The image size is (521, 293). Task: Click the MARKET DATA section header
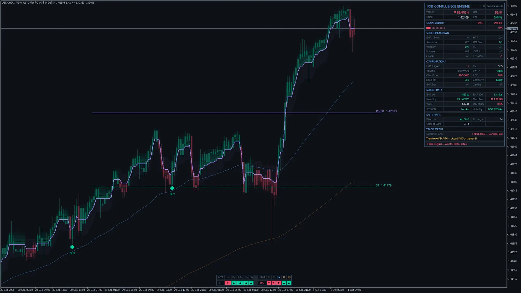click(434, 90)
